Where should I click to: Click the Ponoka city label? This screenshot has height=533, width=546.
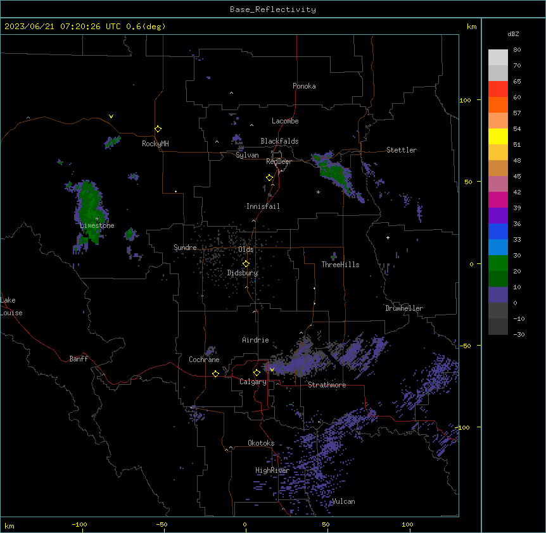click(304, 86)
